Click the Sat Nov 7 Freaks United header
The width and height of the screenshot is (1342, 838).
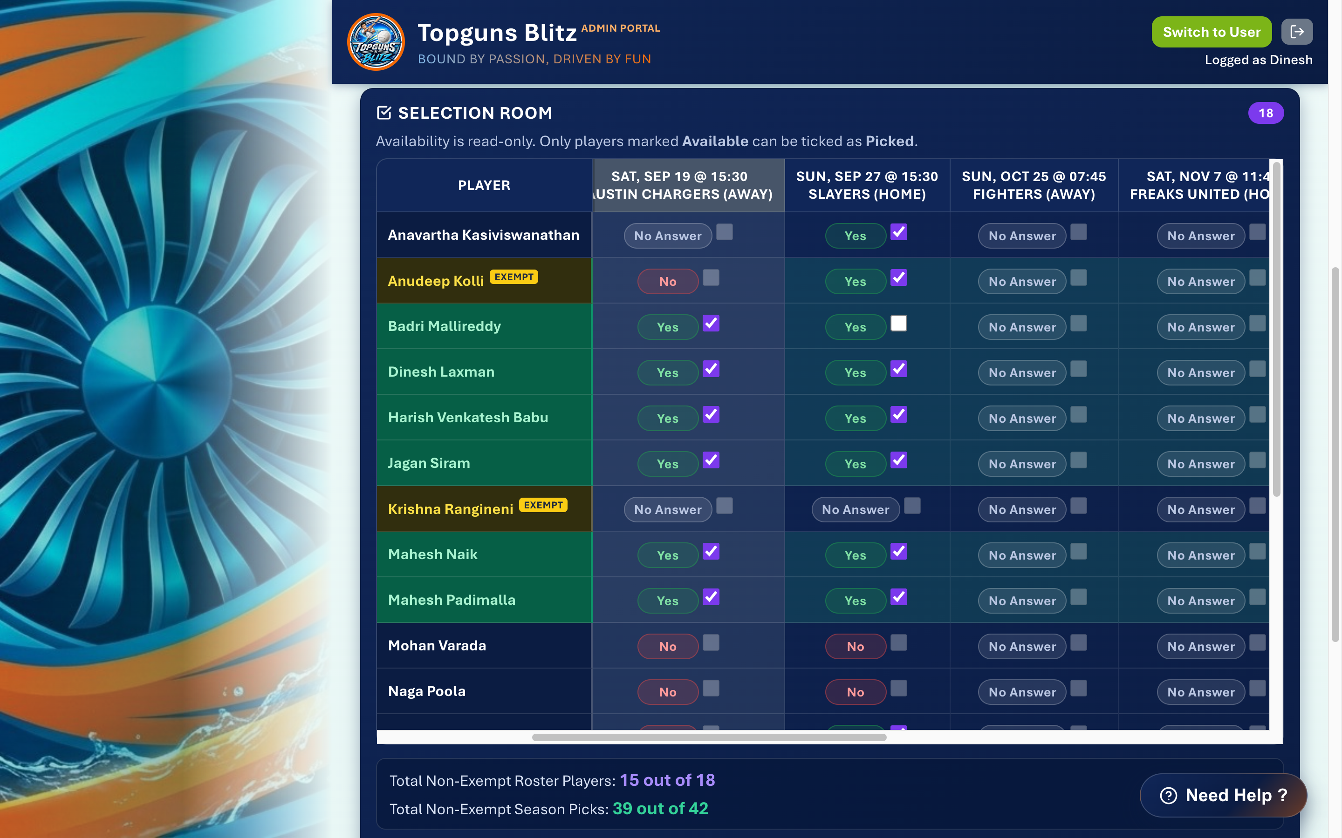(x=1193, y=185)
